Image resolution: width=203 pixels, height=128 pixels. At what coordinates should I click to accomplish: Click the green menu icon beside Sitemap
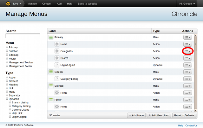tap(51, 86)
